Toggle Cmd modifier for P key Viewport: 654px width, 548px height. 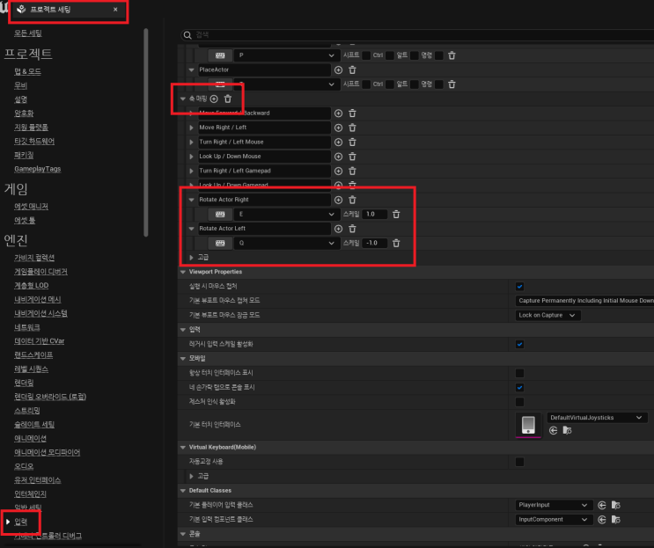pyautogui.click(x=438, y=55)
